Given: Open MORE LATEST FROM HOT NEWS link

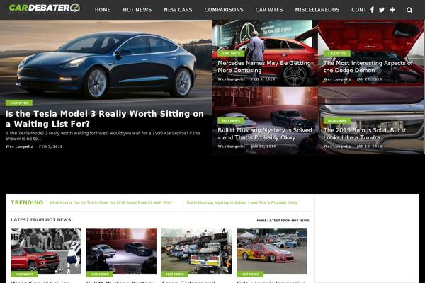Looking at the screenshot, I should pyautogui.click(x=283, y=221).
